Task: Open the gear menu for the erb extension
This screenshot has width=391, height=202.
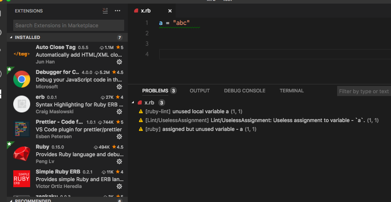Action: click(x=119, y=112)
